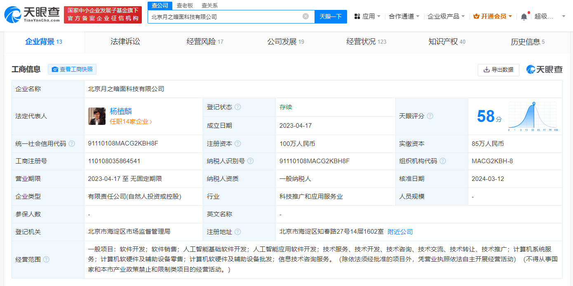Image resolution: width=573 pixels, height=286 pixels.
Task: Click help icon beside 统一社会信用代码
Action: click(72, 144)
